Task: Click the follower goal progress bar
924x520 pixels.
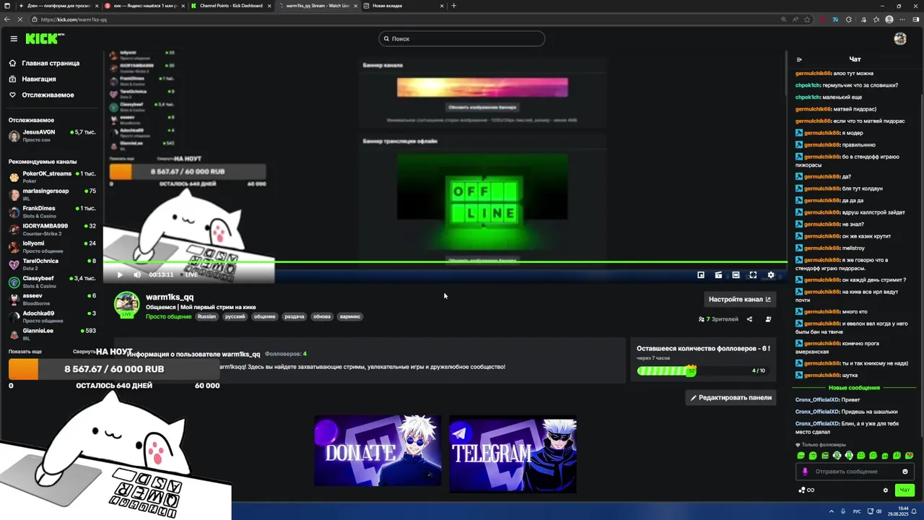Action: (666, 370)
